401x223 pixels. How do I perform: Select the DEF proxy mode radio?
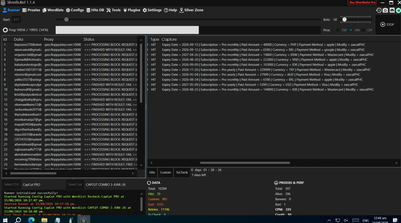pyautogui.click(x=338, y=30)
